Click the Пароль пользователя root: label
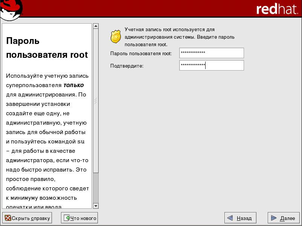 [141, 54]
